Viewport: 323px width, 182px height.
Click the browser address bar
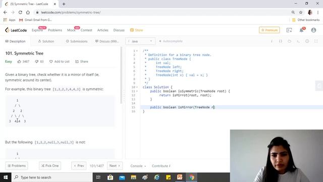(x=161, y=12)
